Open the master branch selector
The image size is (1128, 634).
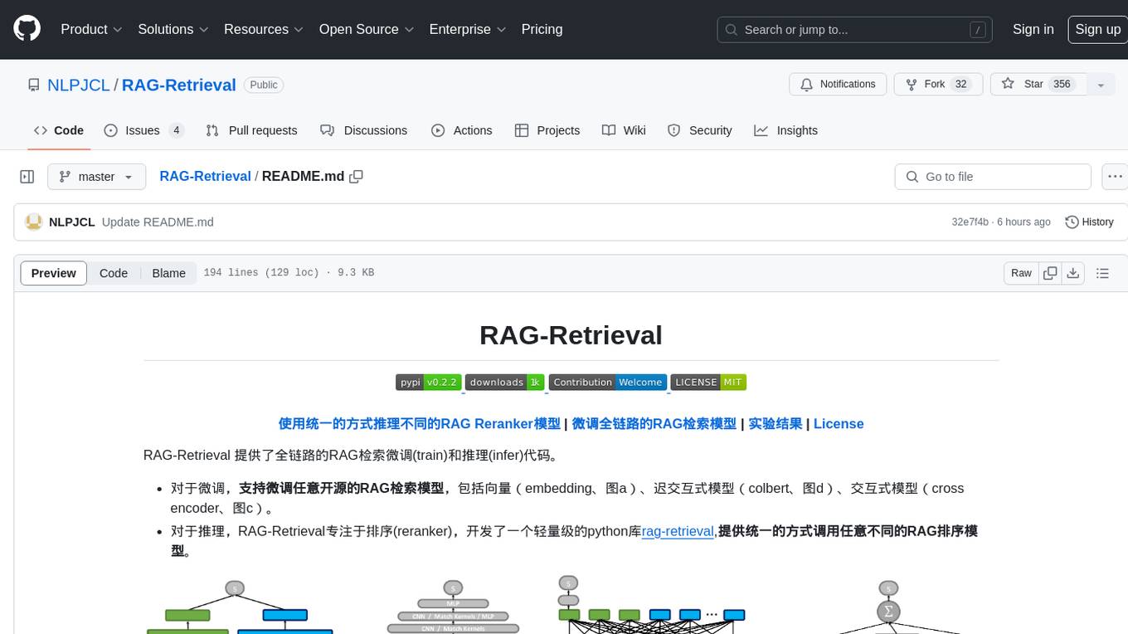point(96,177)
